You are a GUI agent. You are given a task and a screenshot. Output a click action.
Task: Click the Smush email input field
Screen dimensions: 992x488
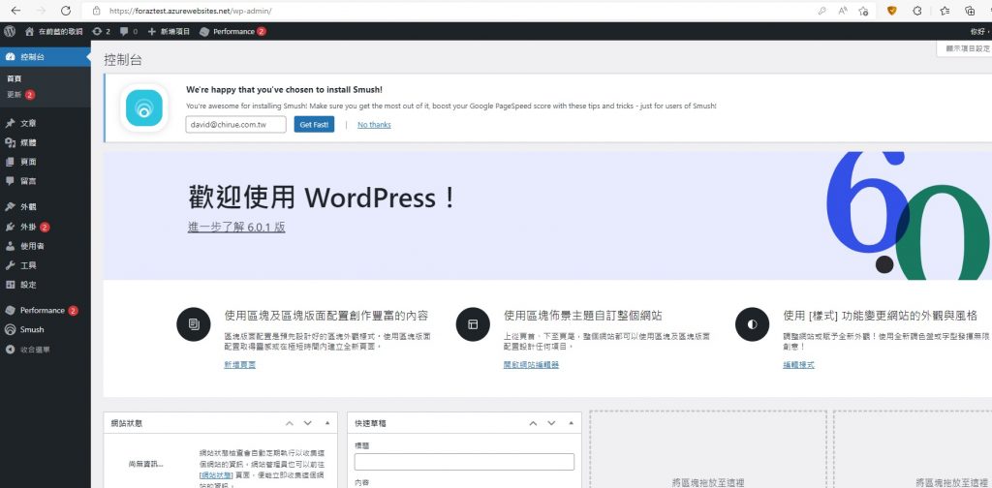[x=236, y=125]
